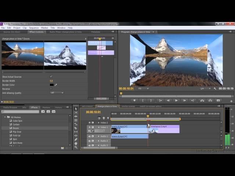The image size is (235, 176).
Task: Open the Program monitor settings wrench
Action: [215, 89]
